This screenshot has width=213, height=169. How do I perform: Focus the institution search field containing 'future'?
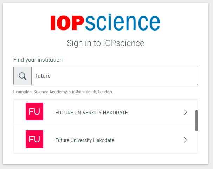115,76
